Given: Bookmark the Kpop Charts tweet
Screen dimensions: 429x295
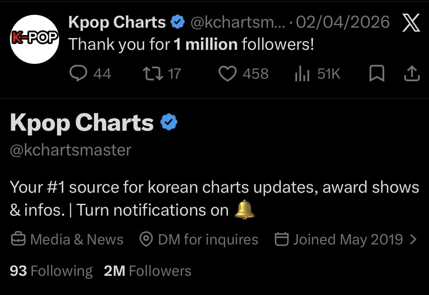Looking at the screenshot, I should [x=377, y=73].
